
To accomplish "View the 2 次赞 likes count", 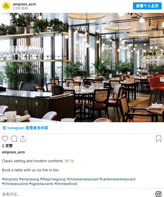I will point(7,146).
